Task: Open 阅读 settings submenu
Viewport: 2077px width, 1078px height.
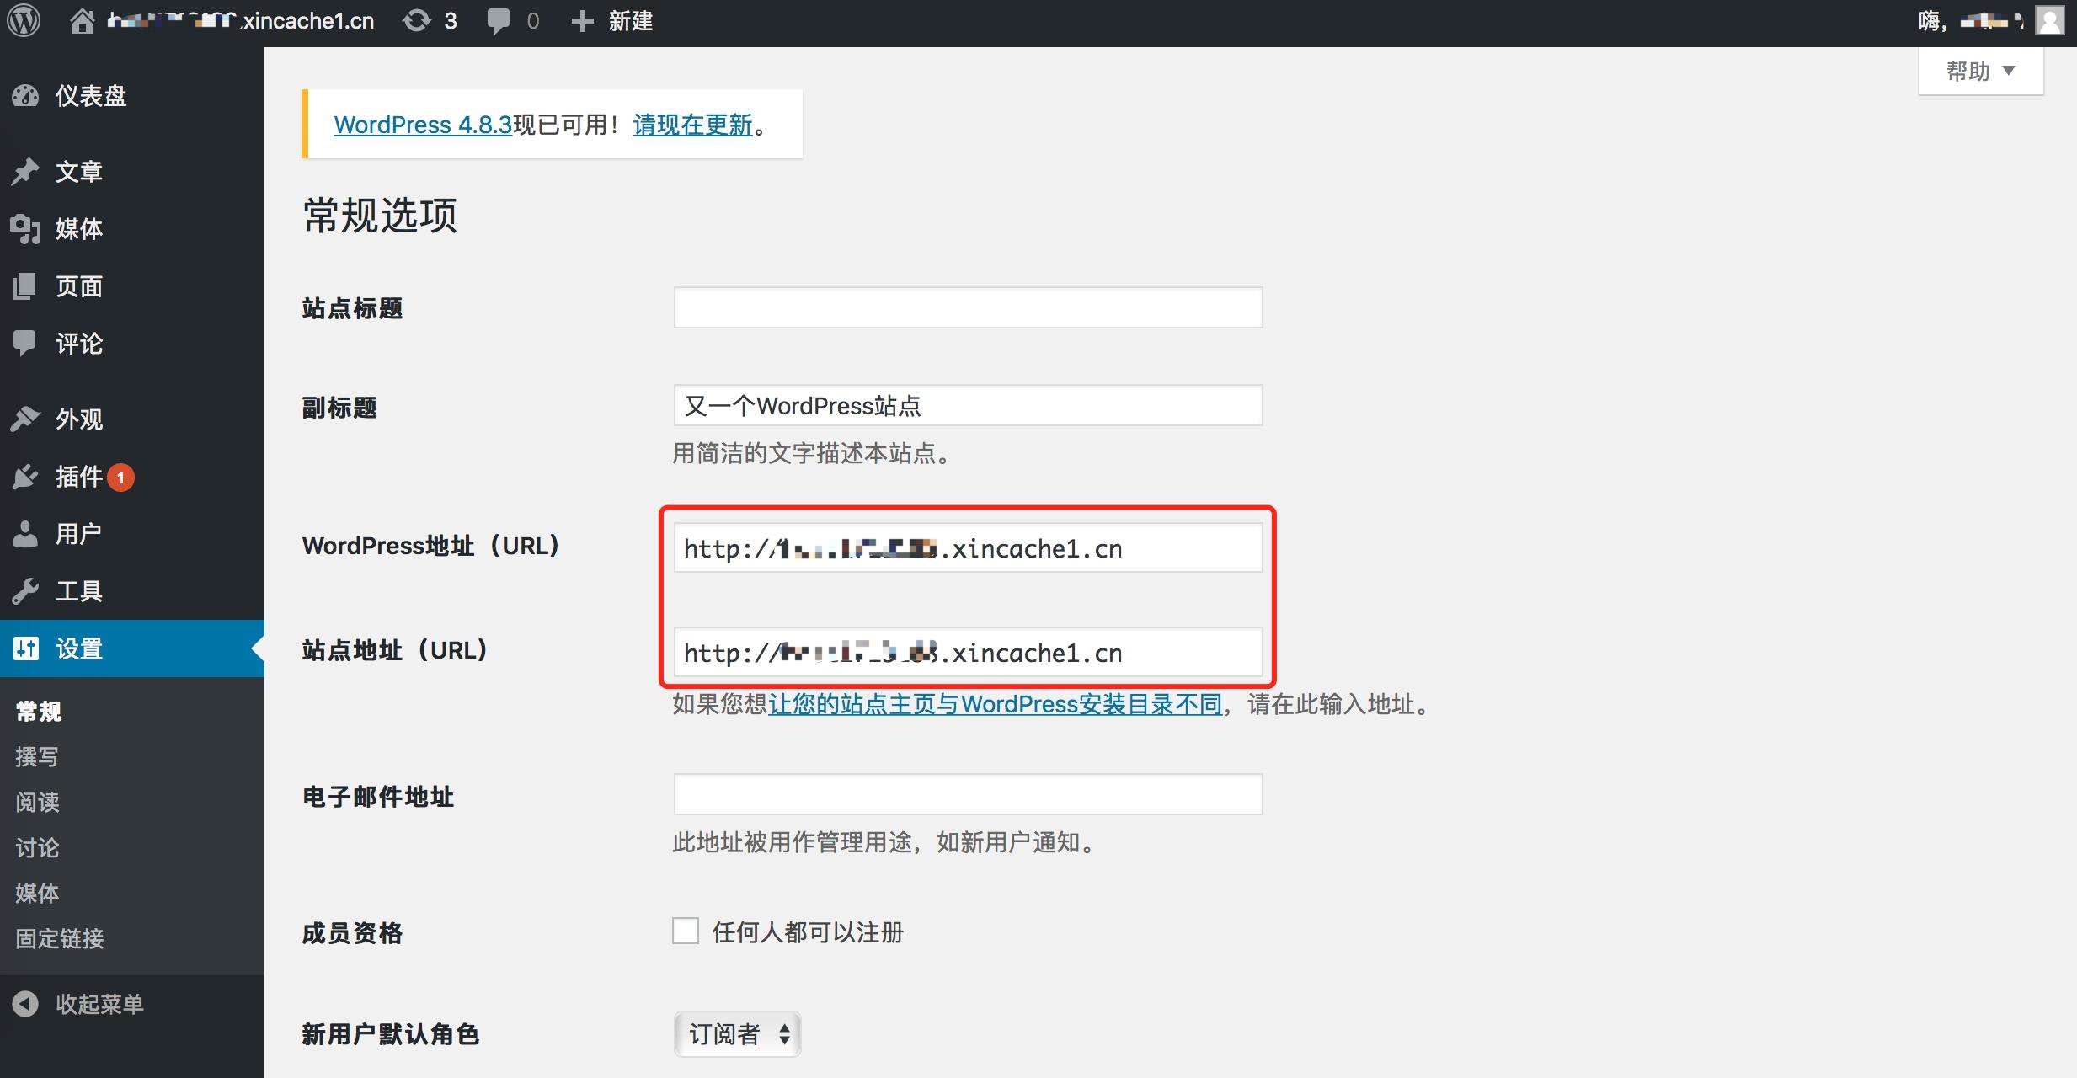Action: click(37, 803)
